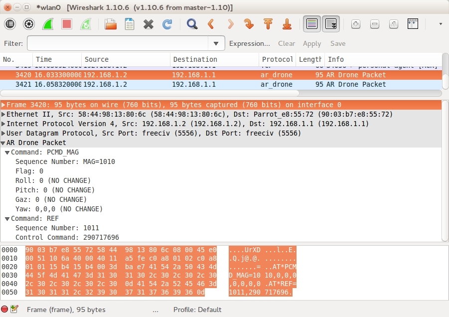Open the filter history dropdown arrow
Viewport: 449px width, 317px height.
click(x=216, y=43)
